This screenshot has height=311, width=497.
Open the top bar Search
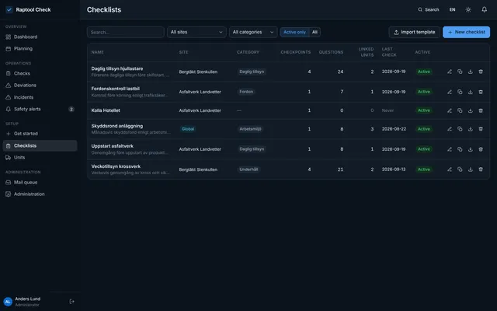(x=428, y=9)
